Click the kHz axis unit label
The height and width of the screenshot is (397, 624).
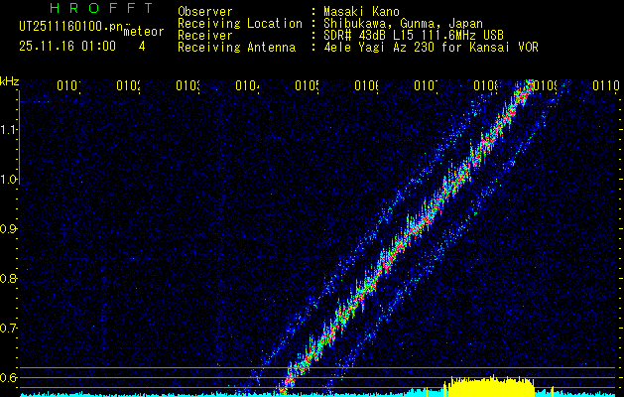point(10,82)
